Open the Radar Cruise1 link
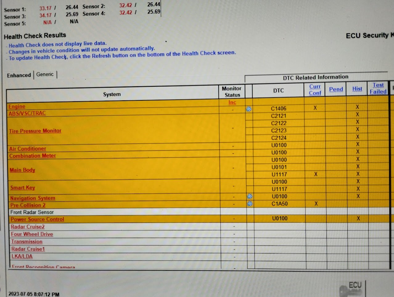Viewport: 394px width, 297px height. point(28,249)
